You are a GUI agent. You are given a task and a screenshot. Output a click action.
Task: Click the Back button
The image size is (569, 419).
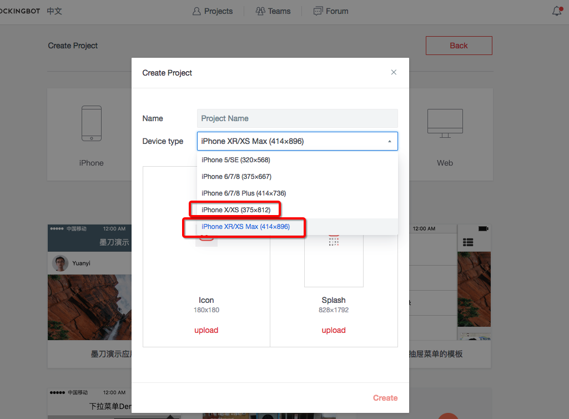(x=459, y=46)
